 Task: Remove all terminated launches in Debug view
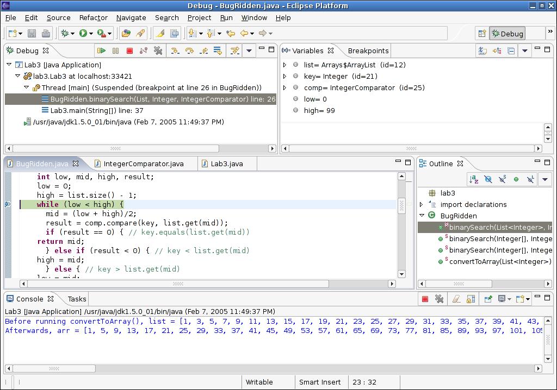[x=158, y=51]
